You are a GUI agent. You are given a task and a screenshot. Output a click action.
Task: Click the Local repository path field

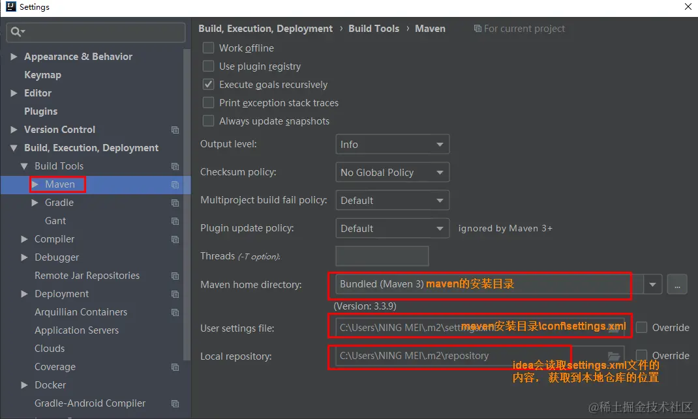[x=480, y=355]
